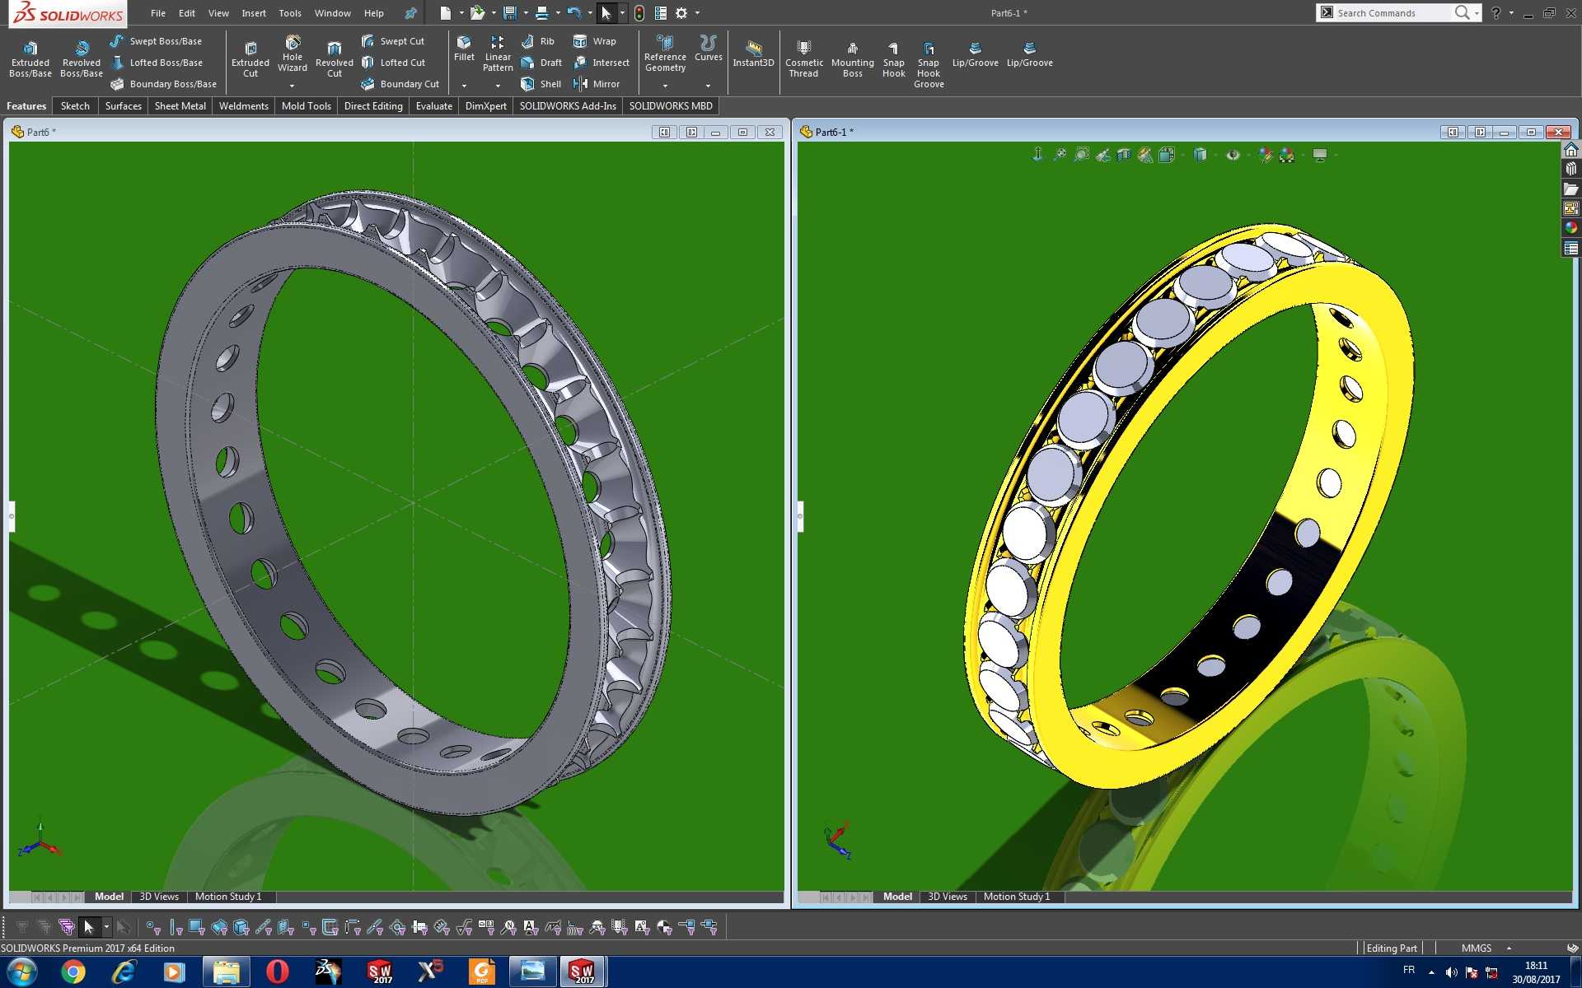Select the Draft tool
The height and width of the screenshot is (988, 1582).
coord(541,63)
